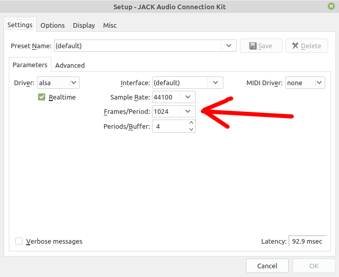Click the Periods/Buffer label
The width and height of the screenshot is (339, 277).
127,126
